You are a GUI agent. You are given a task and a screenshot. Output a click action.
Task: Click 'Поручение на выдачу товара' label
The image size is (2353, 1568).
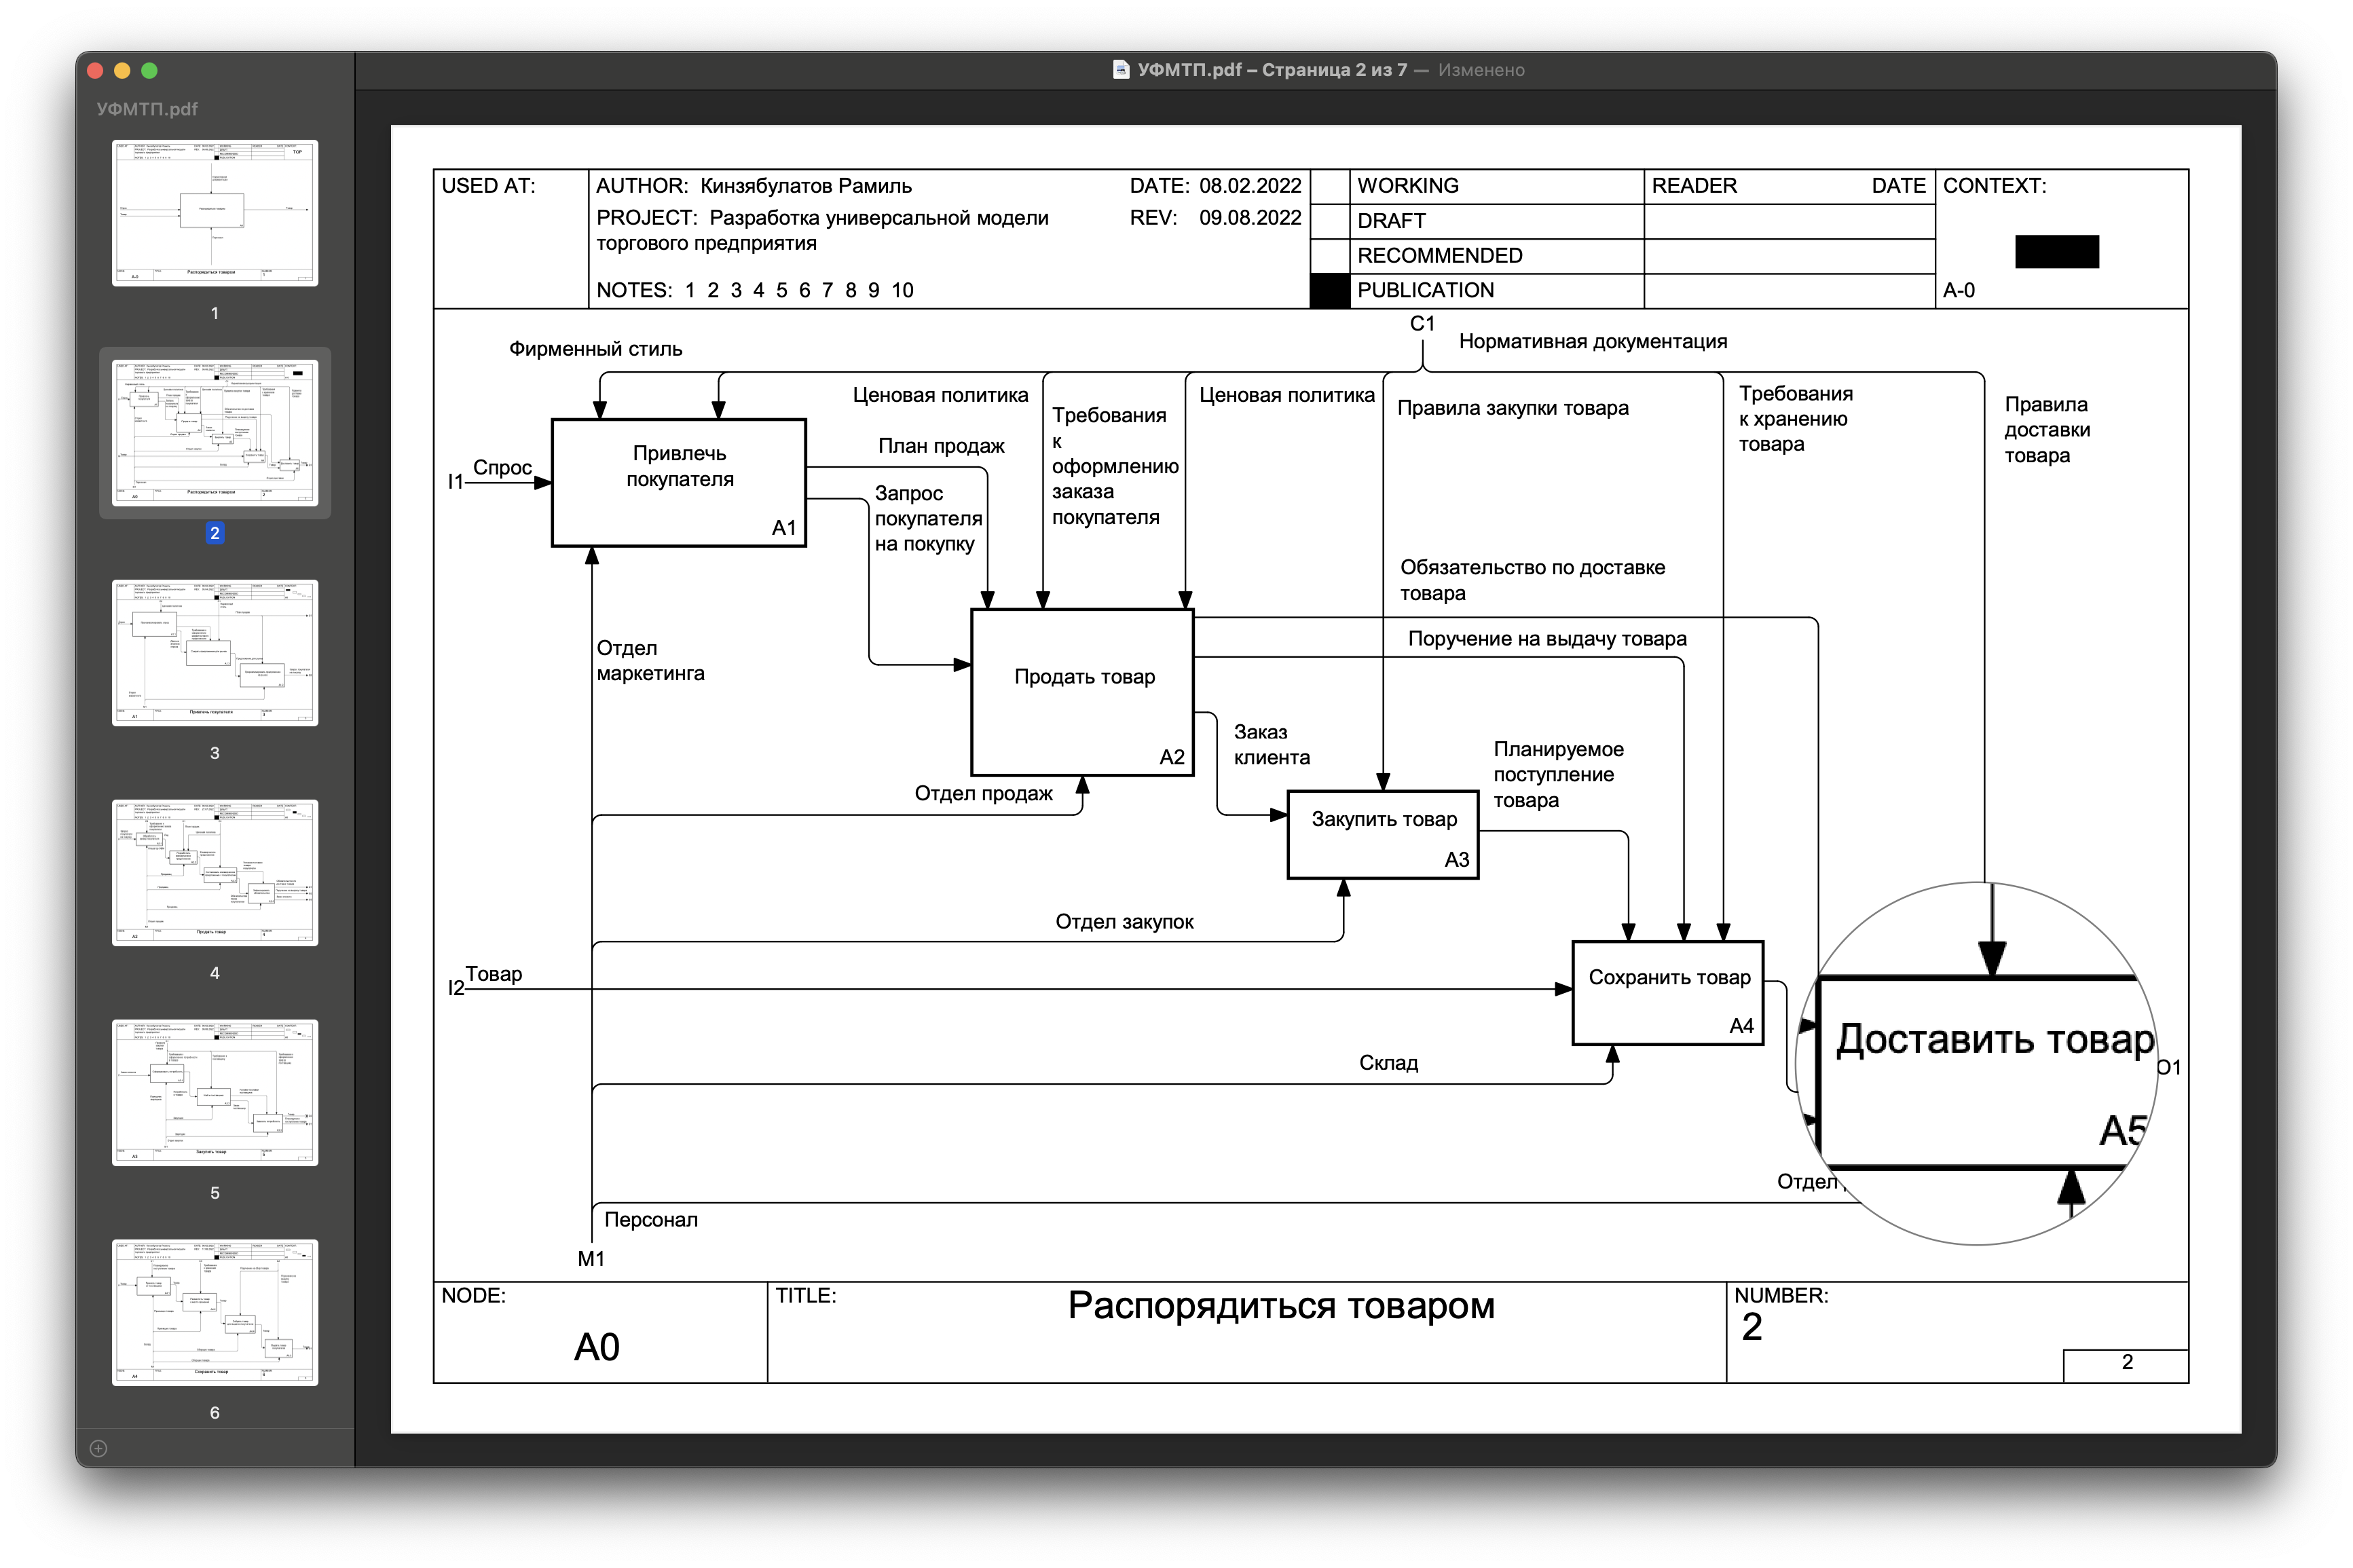tap(1547, 639)
